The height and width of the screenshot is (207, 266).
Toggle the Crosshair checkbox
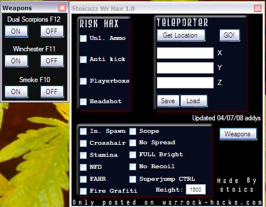[x=83, y=143]
